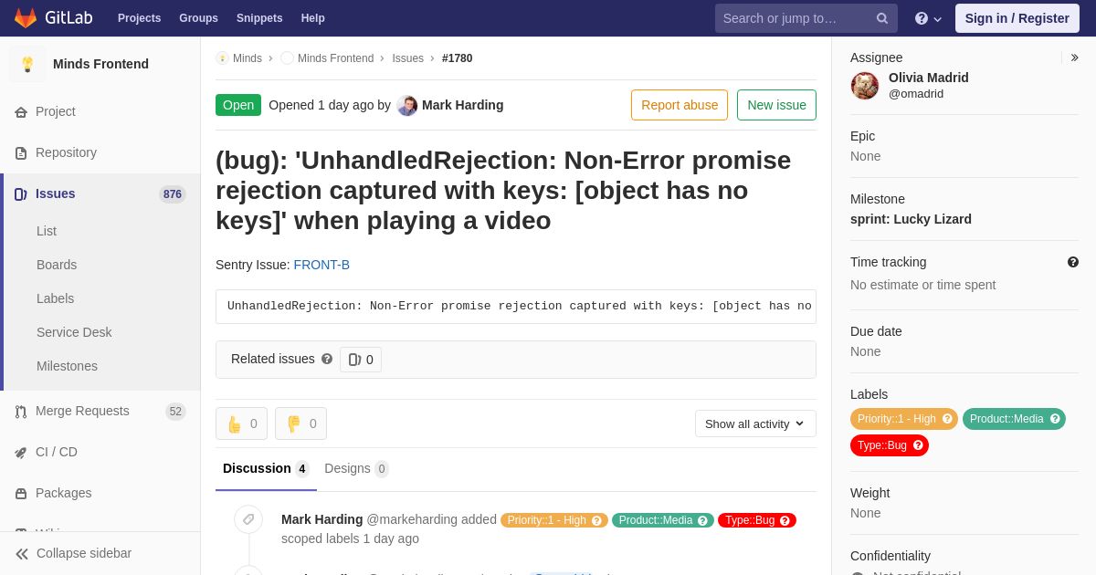Screen dimensions: 1096x575
Task: Open the FRONT-B Sentry link
Action: pyautogui.click(x=321, y=265)
